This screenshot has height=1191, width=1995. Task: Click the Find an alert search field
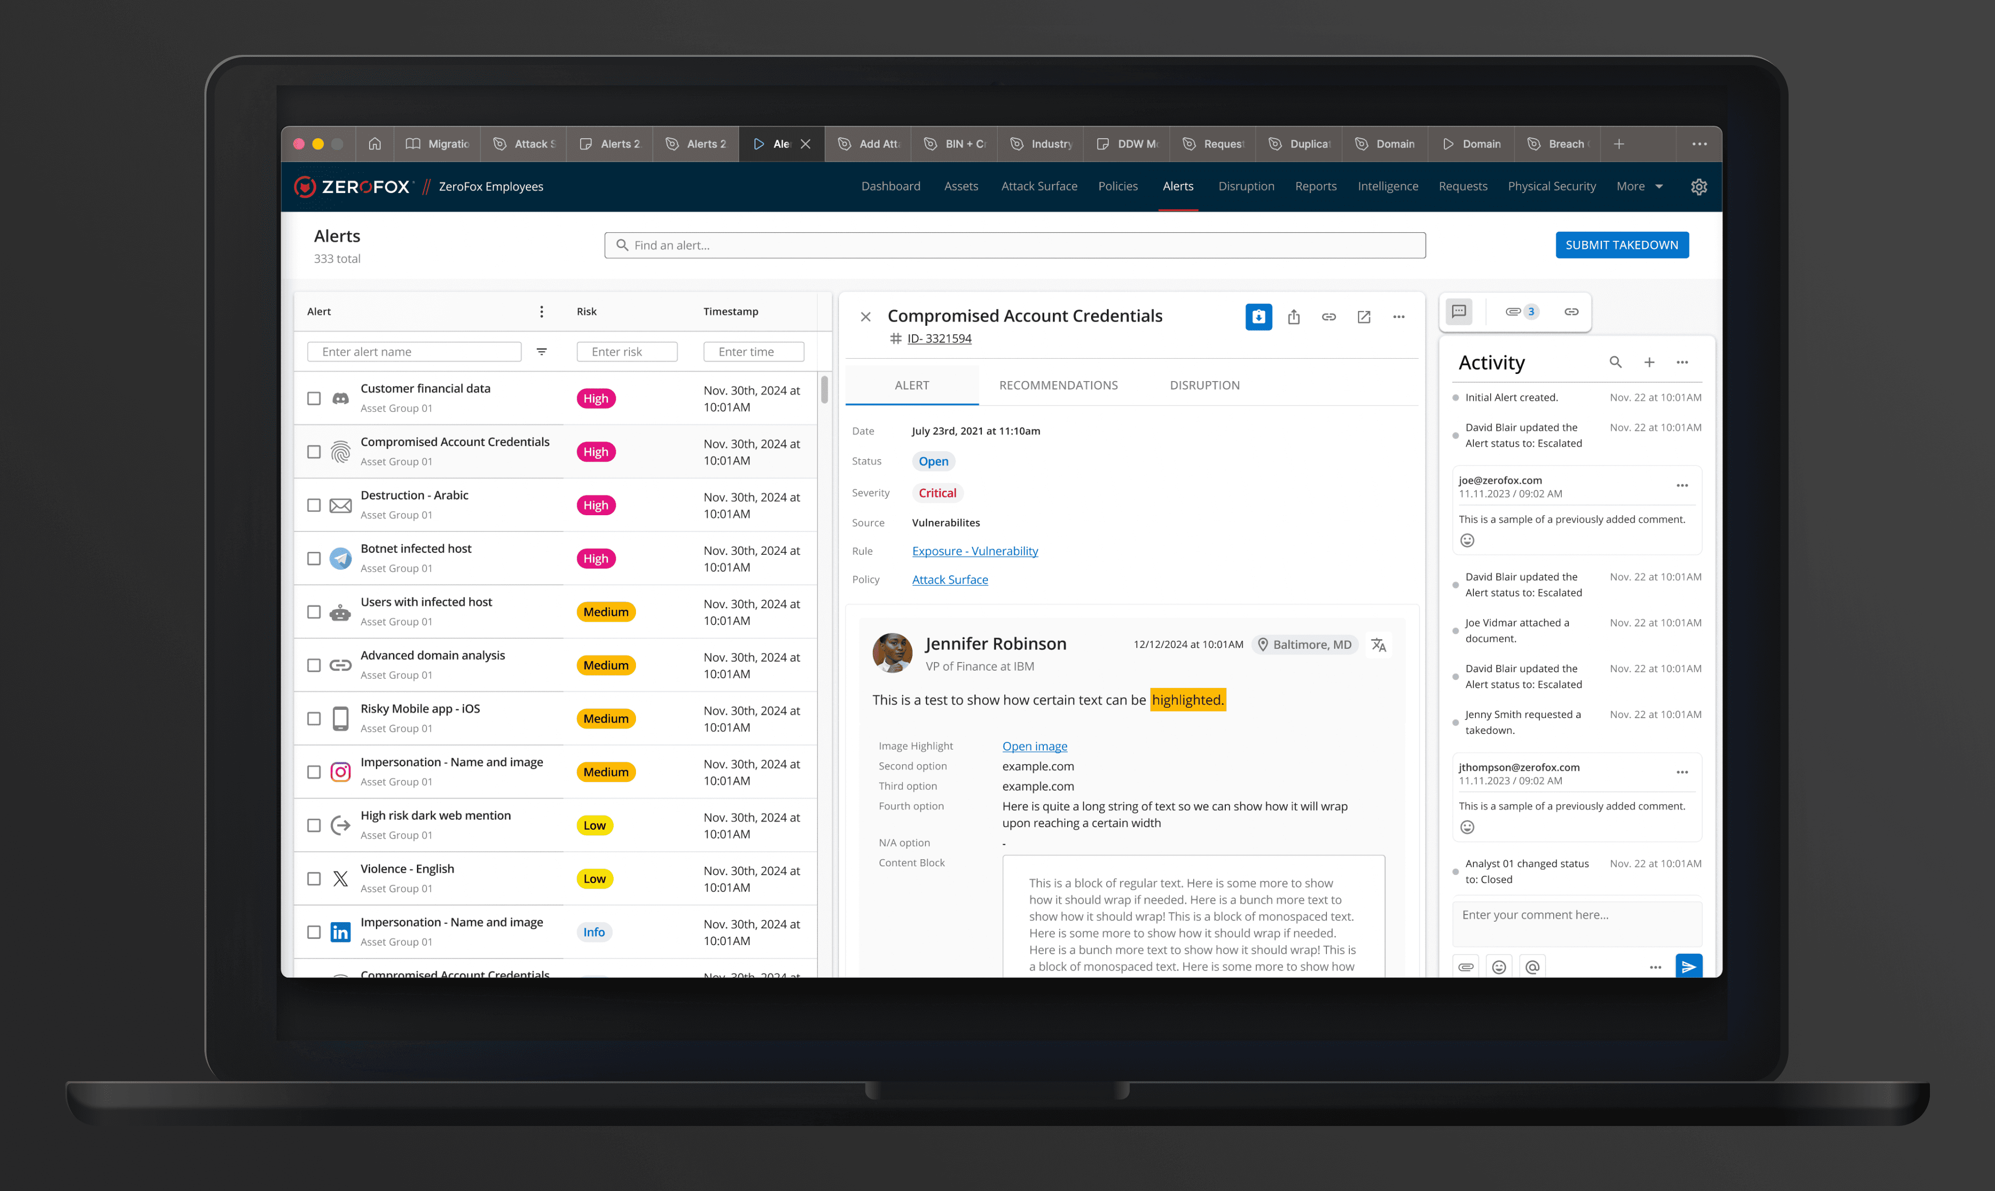pyautogui.click(x=1015, y=245)
